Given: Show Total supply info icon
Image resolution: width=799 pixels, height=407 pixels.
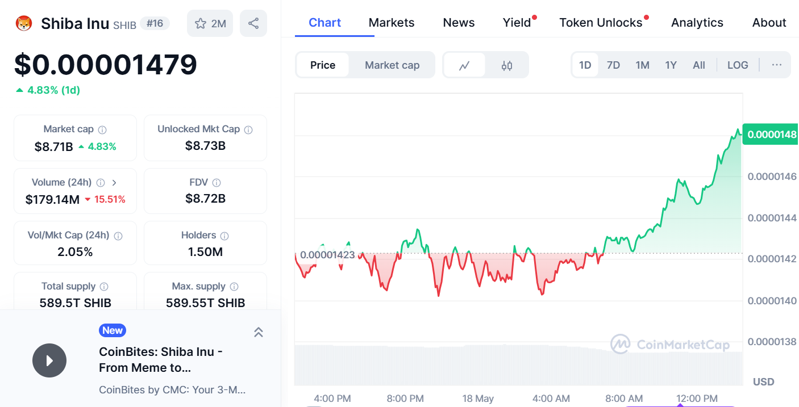Looking at the screenshot, I should [x=104, y=287].
